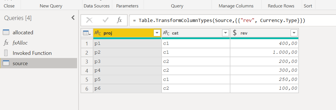The image size is (336, 110).
Task: Click the Queries [4] pane title
Action: (18, 18)
